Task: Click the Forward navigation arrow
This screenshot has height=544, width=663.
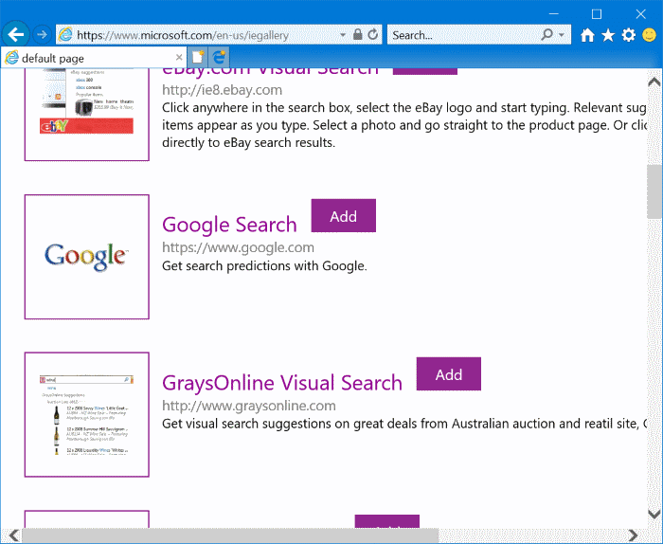Action: click(x=42, y=35)
